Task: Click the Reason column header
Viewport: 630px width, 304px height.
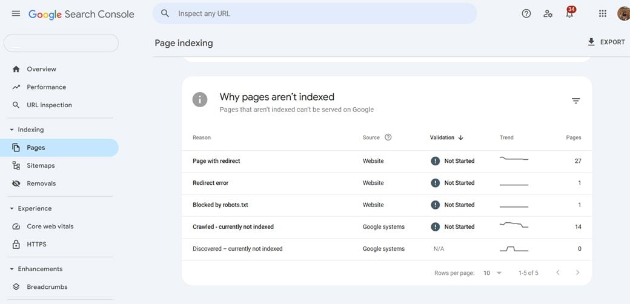Action: (202, 137)
